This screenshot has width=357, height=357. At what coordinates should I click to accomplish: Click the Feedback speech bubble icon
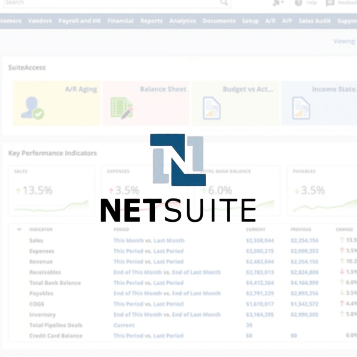coord(330,3)
